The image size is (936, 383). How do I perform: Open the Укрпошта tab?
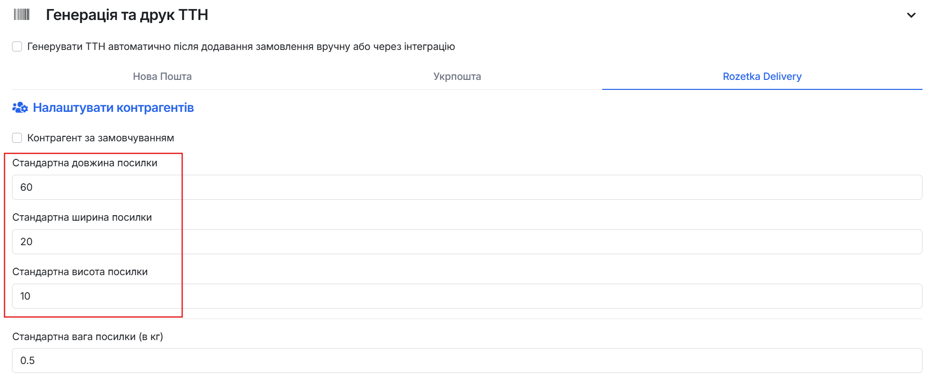(457, 76)
